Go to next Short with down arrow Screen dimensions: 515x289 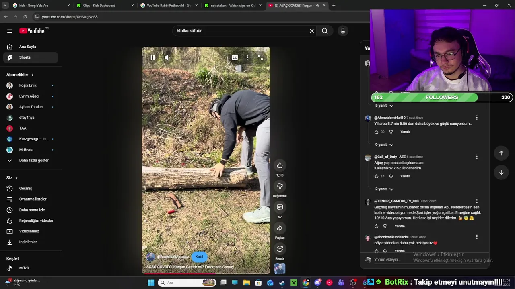coord(501,173)
